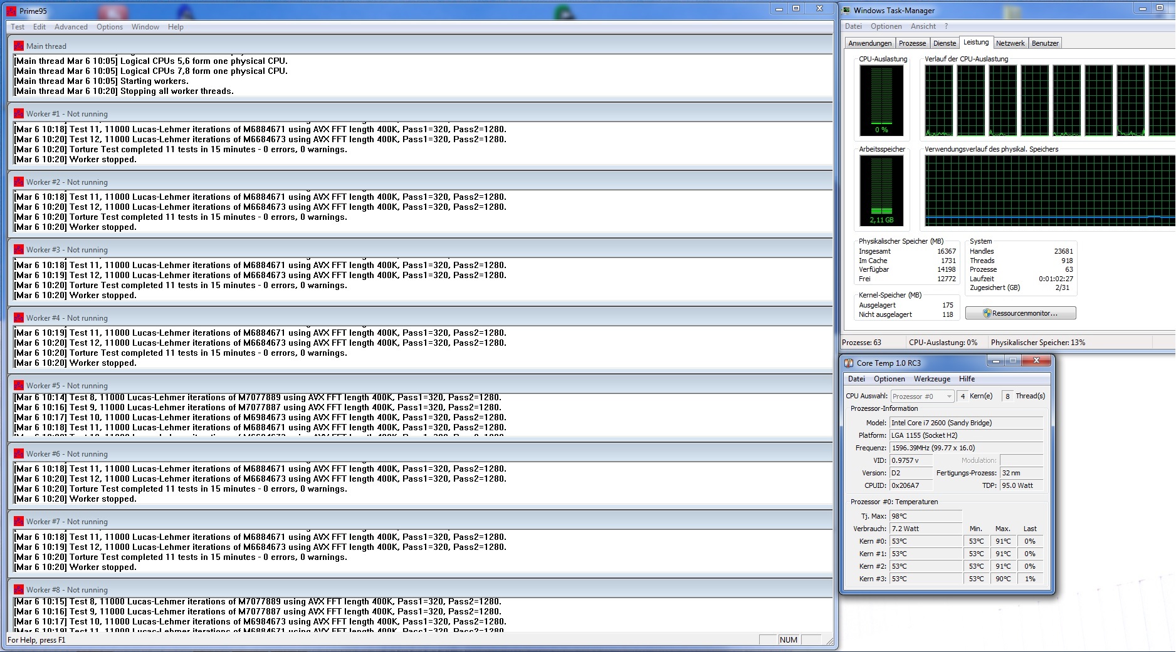Click the Core Temp title bar icon
The image size is (1176, 652).
[x=849, y=363]
